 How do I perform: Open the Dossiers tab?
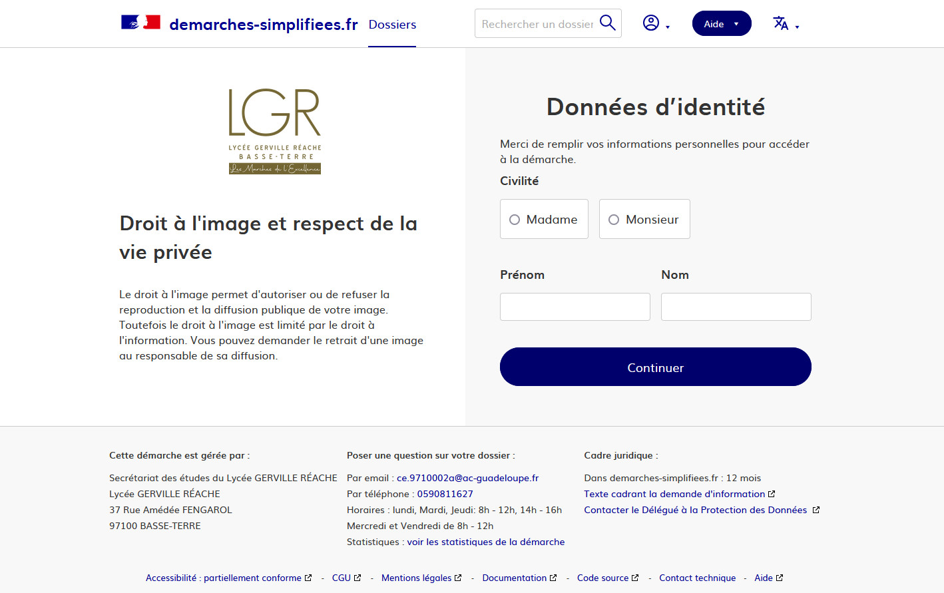pyautogui.click(x=392, y=25)
